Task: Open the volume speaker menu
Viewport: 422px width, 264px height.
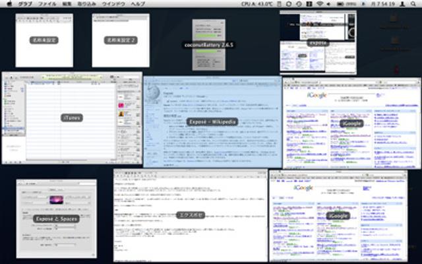Action: (328, 4)
